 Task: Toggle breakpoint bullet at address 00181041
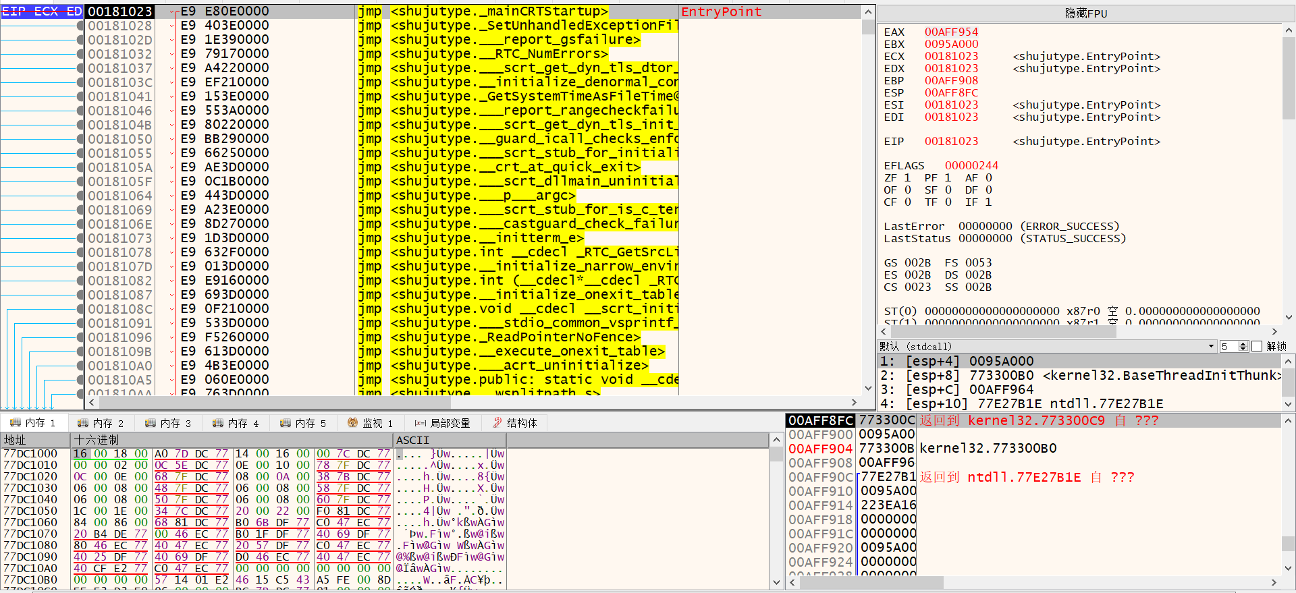pos(80,96)
